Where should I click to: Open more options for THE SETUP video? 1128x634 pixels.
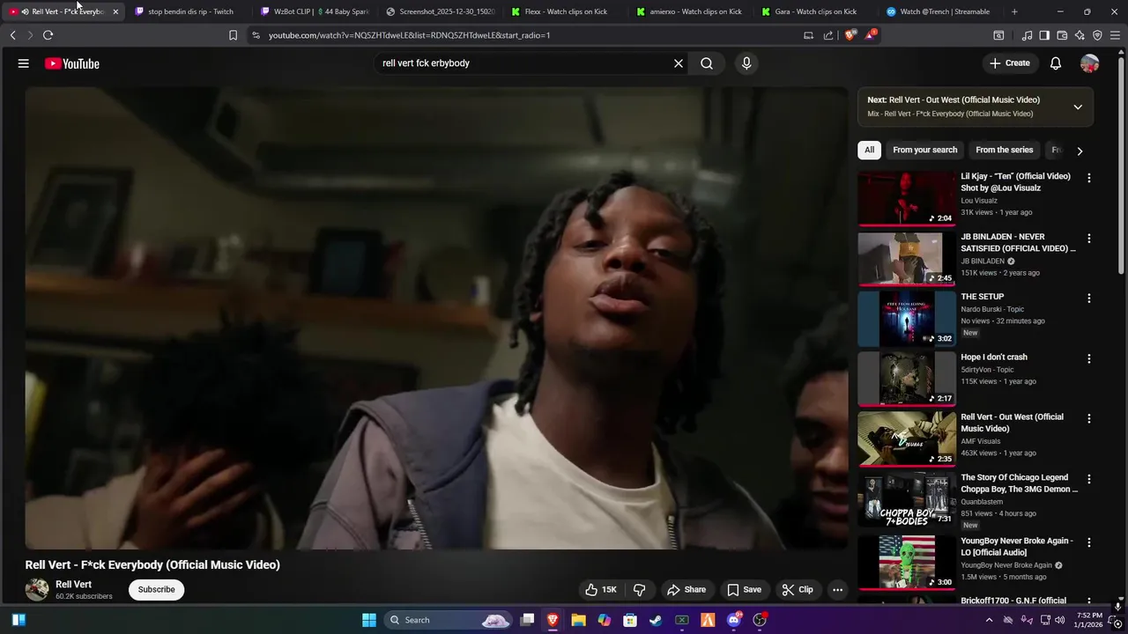(x=1088, y=299)
